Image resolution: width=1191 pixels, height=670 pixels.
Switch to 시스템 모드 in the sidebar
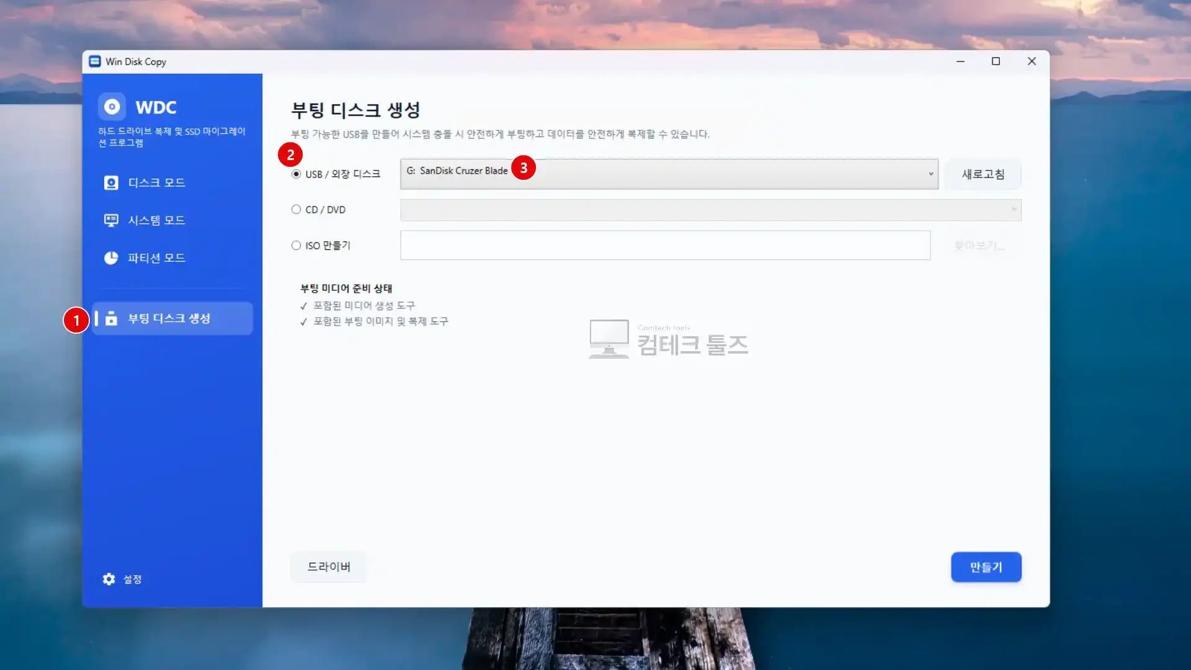tap(172, 220)
